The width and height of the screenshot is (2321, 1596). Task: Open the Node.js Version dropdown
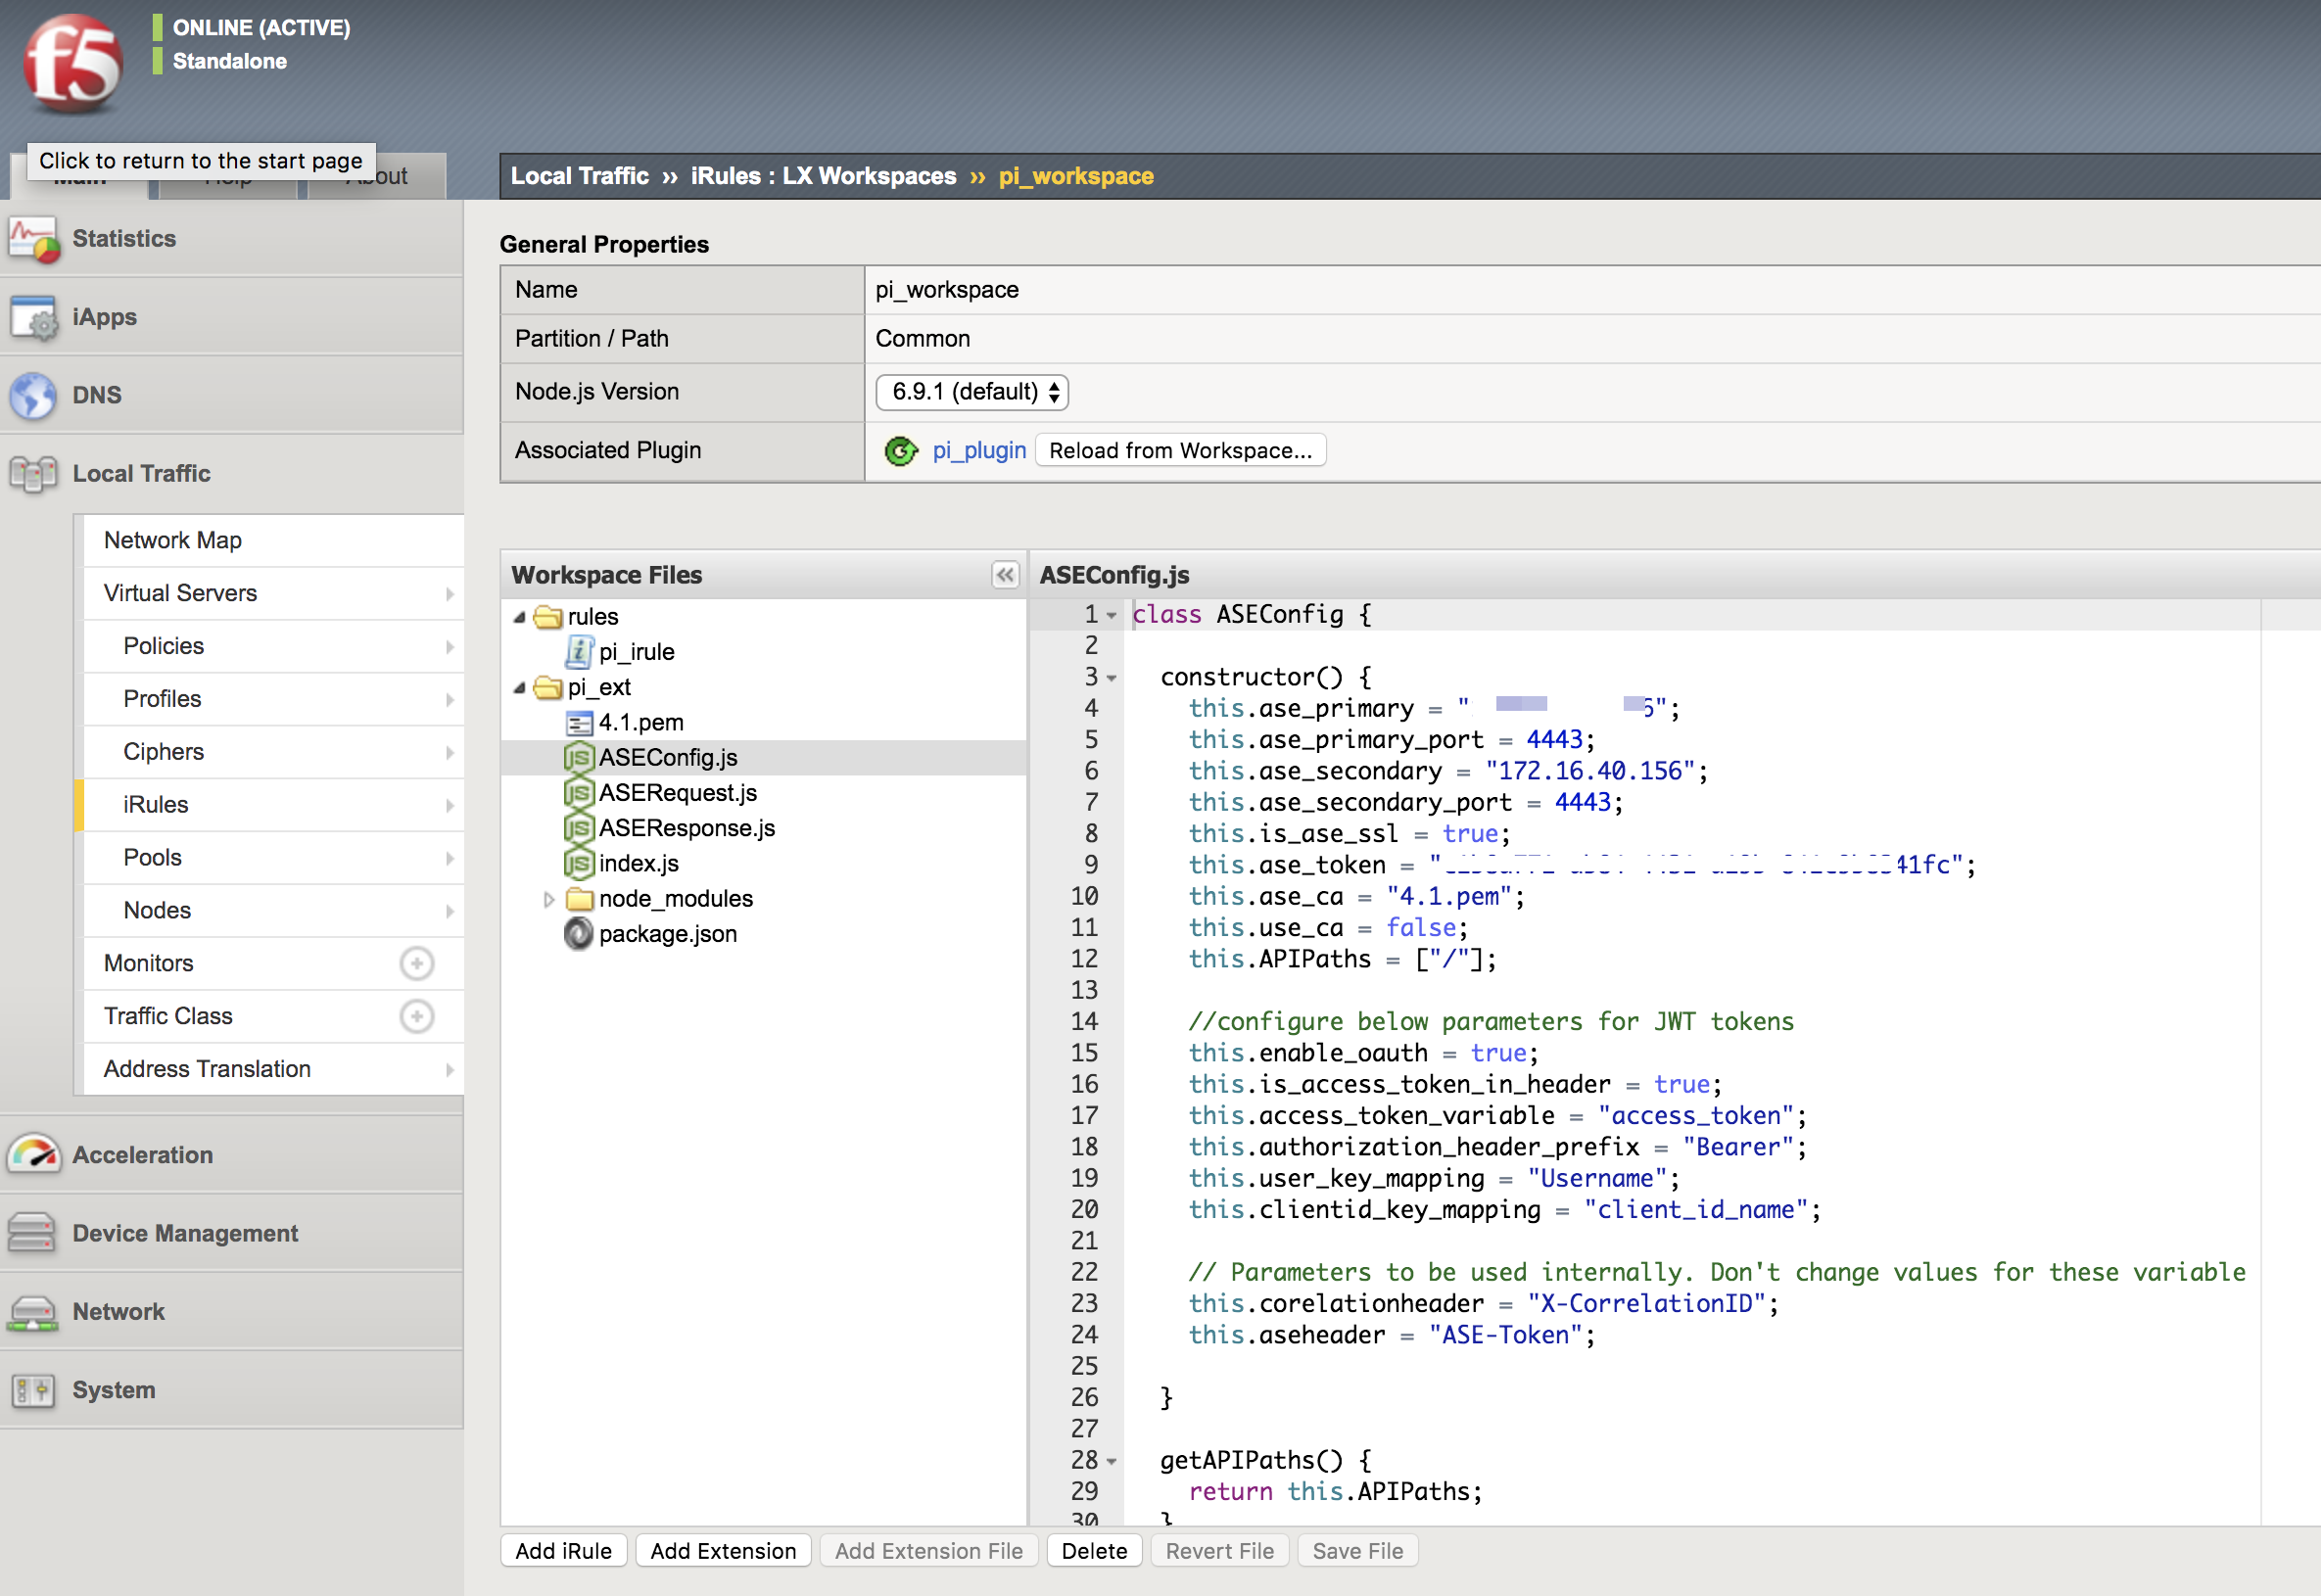[971, 392]
